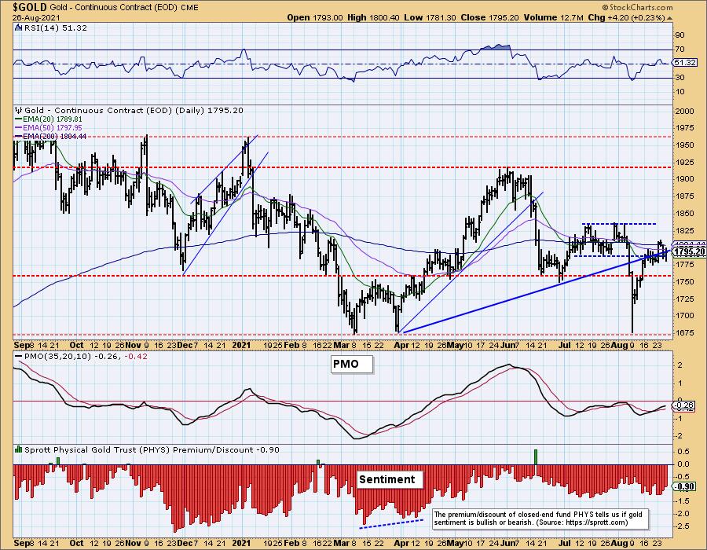The image size is (707, 550).
Task: Click the EMA(200) 1804.44 legend entry
Action: (x=51, y=137)
